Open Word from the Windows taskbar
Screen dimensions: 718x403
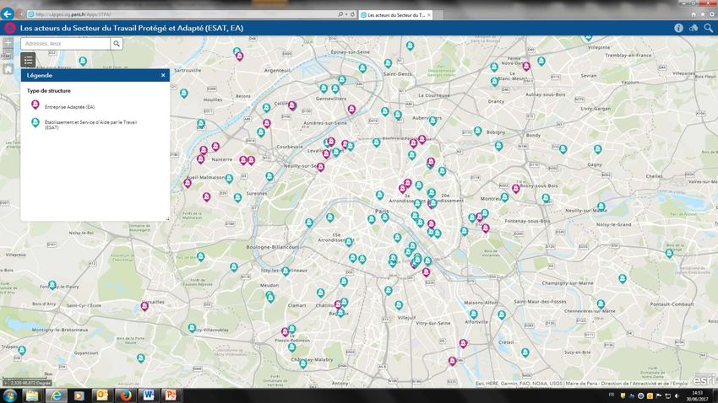pos(148,395)
